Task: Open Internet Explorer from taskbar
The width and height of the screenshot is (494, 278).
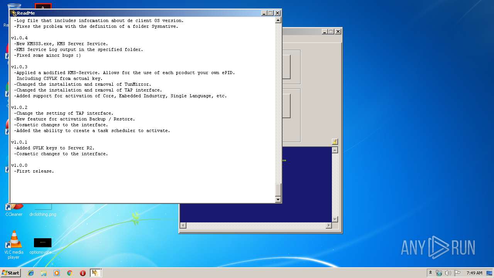Action: coord(31,273)
